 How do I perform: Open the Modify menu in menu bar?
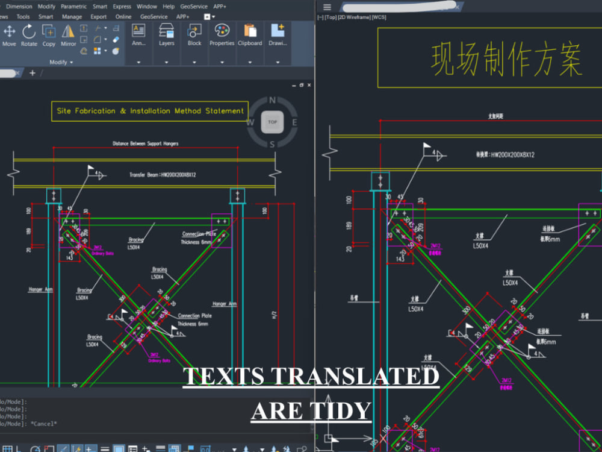point(46,7)
